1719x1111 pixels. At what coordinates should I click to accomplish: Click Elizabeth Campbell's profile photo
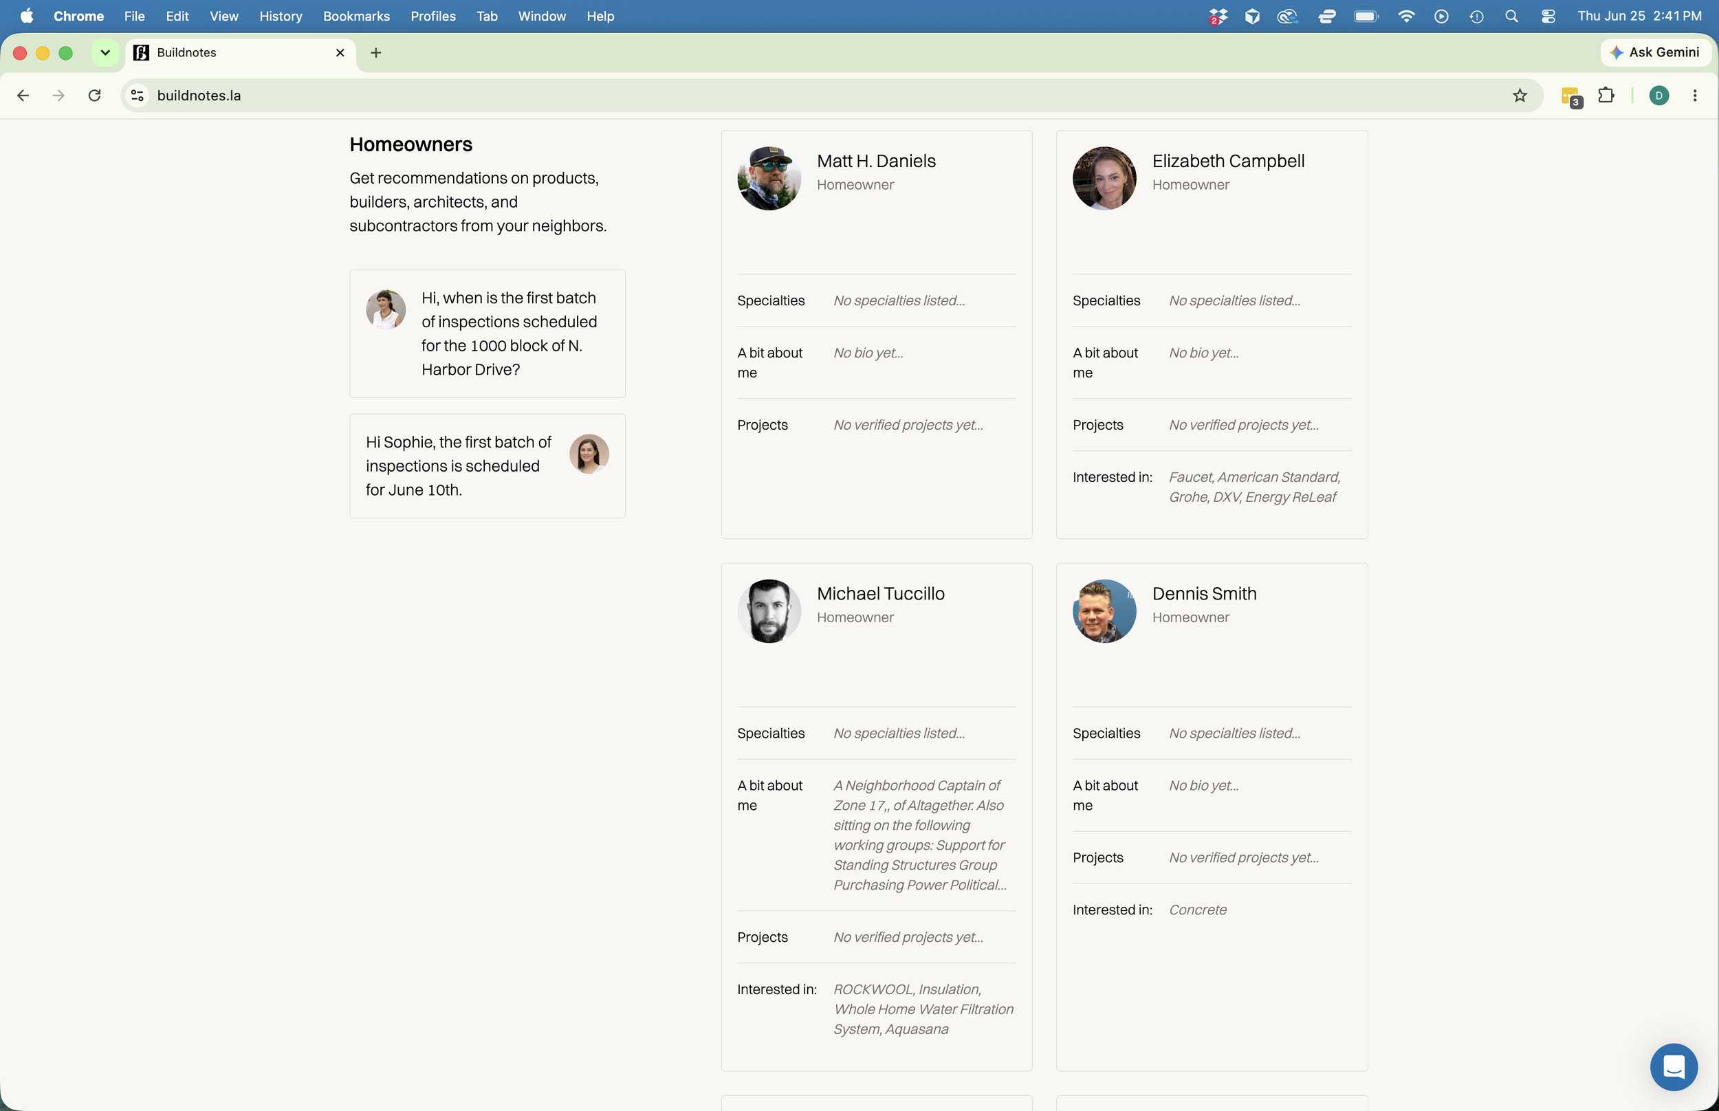pos(1104,178)
